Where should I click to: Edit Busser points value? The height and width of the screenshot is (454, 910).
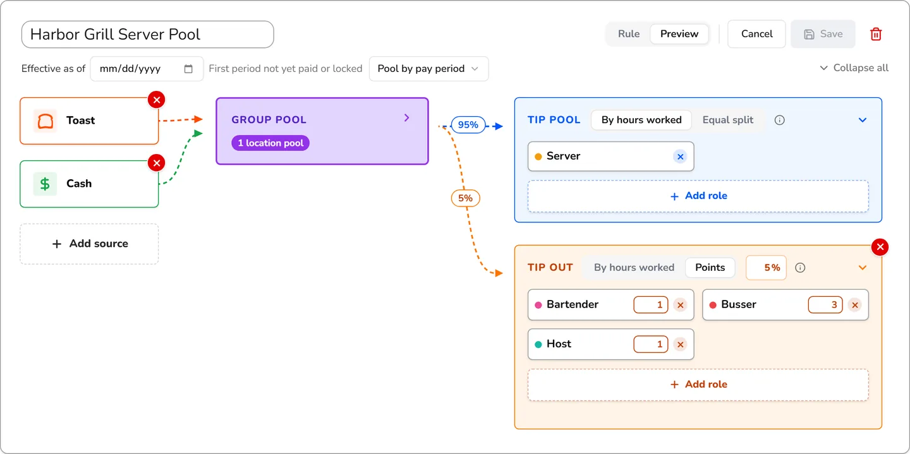coord(825,305)
